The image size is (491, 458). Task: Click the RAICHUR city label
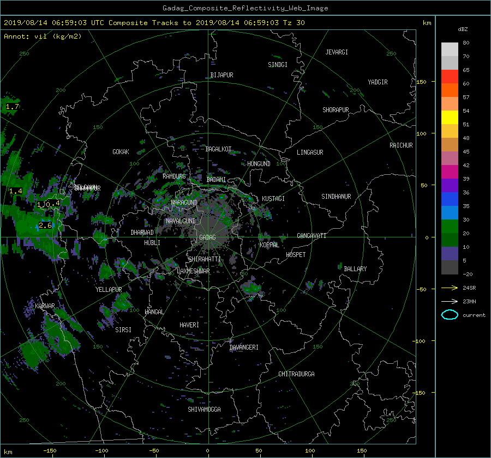point(401,145)
